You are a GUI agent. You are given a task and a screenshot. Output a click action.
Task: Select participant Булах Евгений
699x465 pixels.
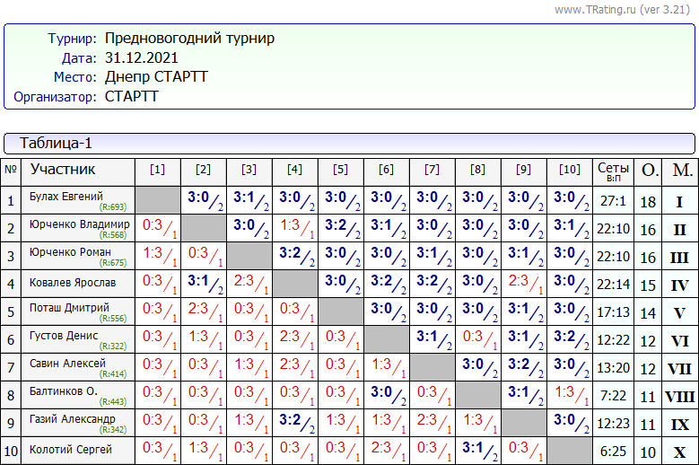[x=66, y=197]
